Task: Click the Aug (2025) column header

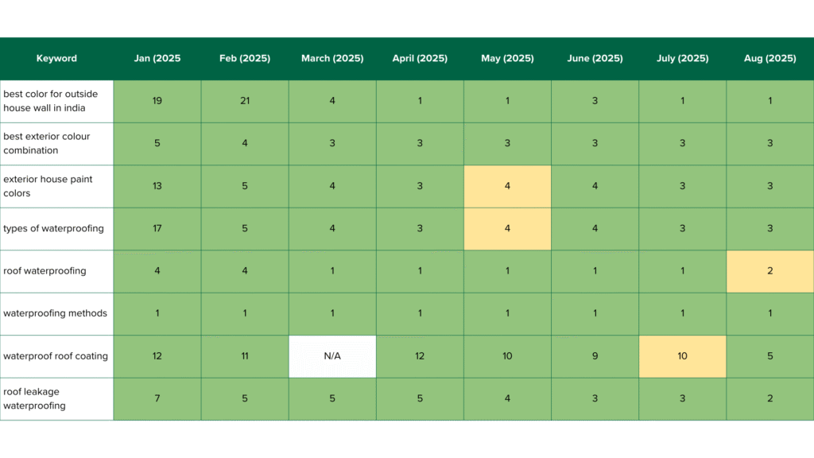Action: coord(769,59)
